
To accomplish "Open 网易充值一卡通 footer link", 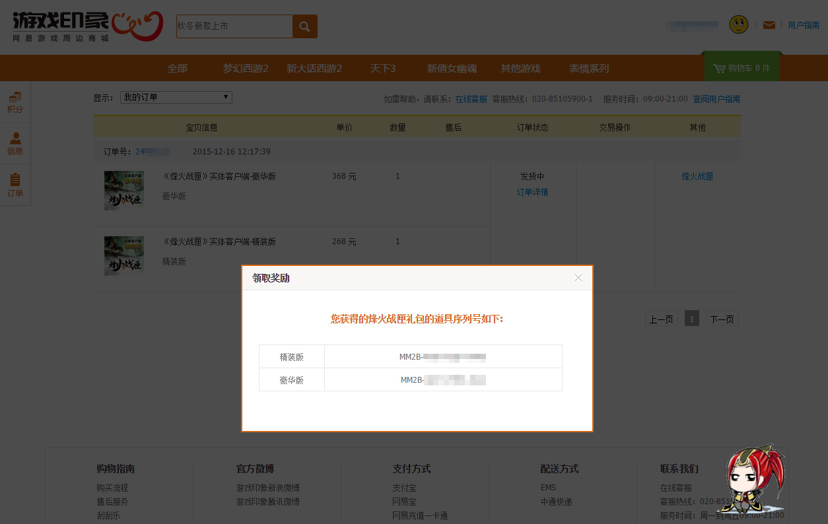I will click(420, 515).
